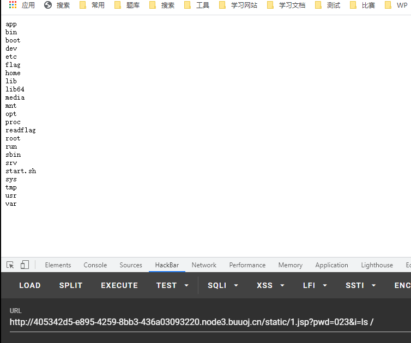
Task: Open the 常用 bookmark folder
Action: (92, 5)
